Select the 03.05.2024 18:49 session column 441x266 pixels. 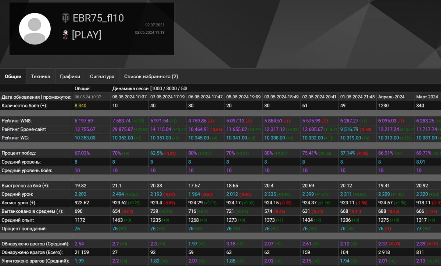281,97
